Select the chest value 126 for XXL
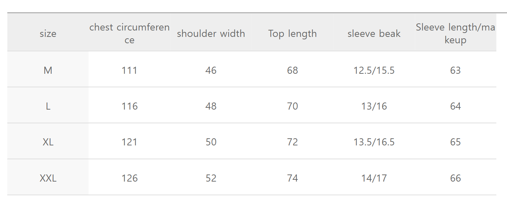Image resolution: width=507 pixels, height=200 pixels. (129, 178)
